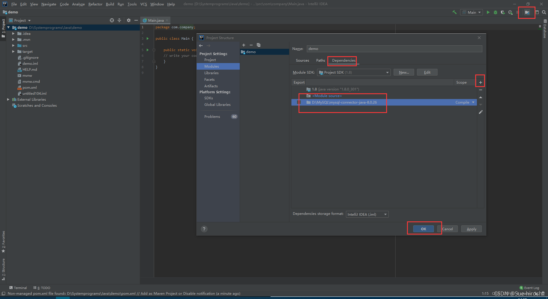Image resolution: width=548 pixels, height=299 pixels.
Task: Switch to the Paths tab
Action: [321, 60]
